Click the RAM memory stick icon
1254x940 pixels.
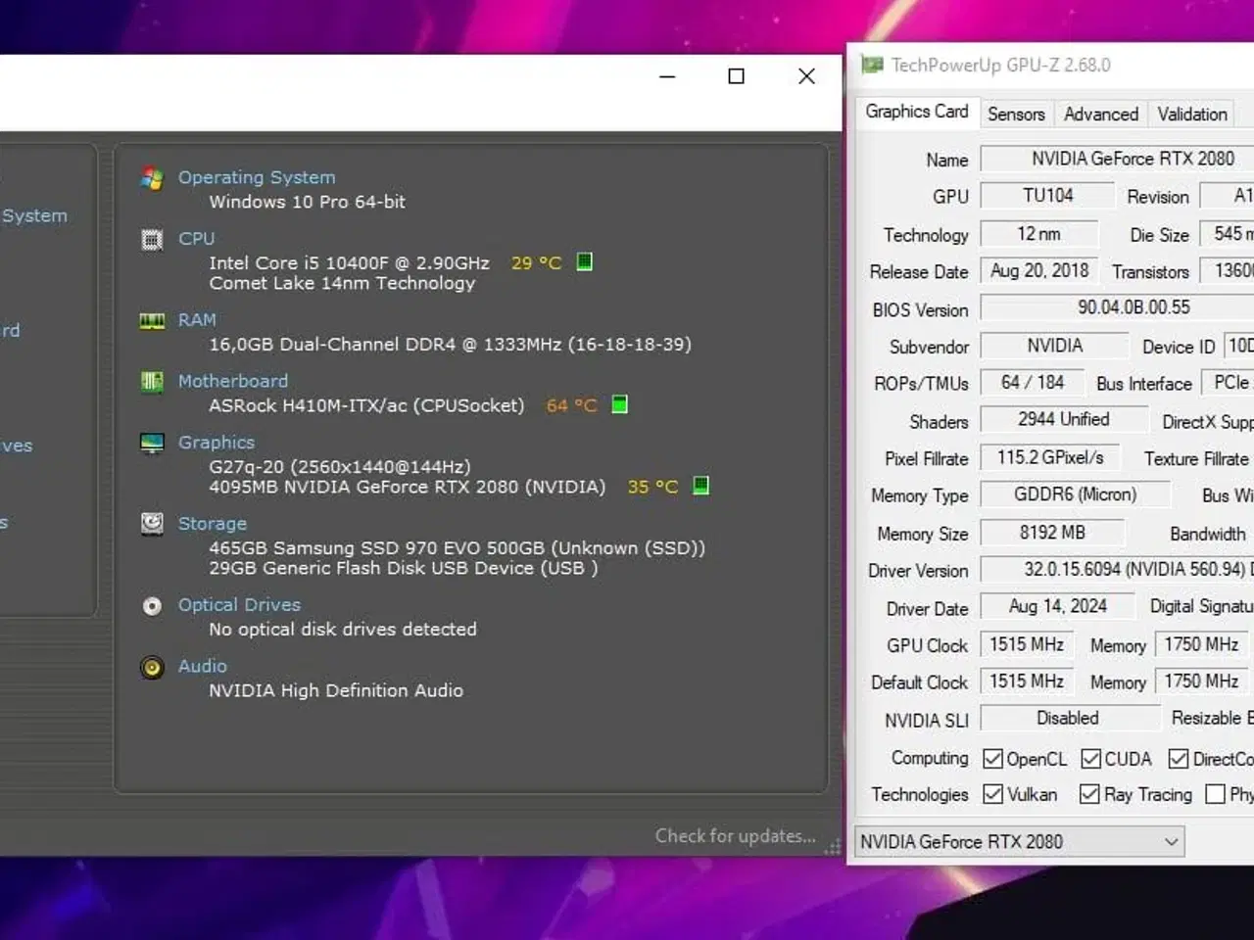tap(152, 321)
